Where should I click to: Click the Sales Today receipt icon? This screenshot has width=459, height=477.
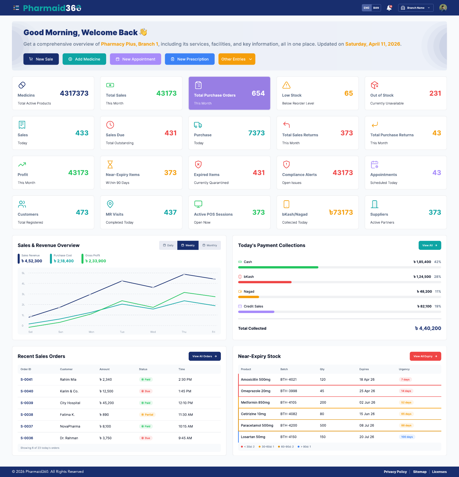pos(22,125)
